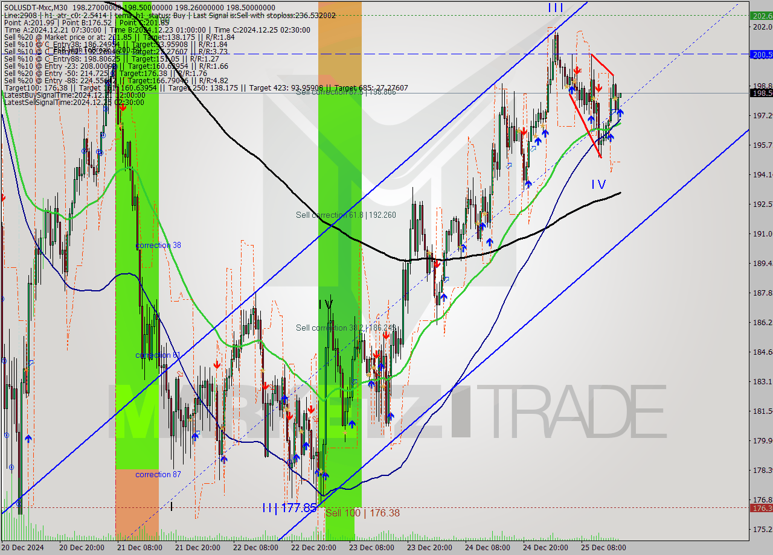The image size is (773, 555).
Task: Click the 187.8 price axis value
Action: (x=762, y=293)
